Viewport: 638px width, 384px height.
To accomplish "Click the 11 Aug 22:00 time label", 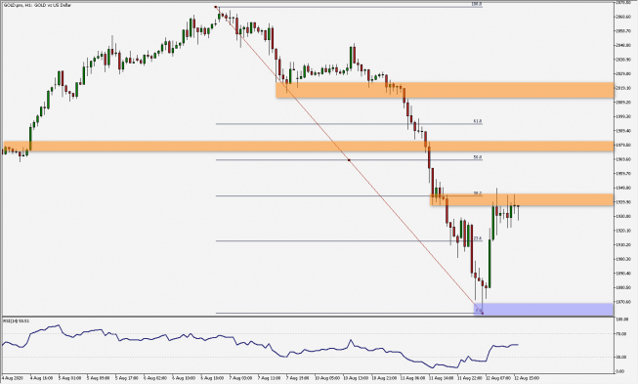I will click(469, 378).
